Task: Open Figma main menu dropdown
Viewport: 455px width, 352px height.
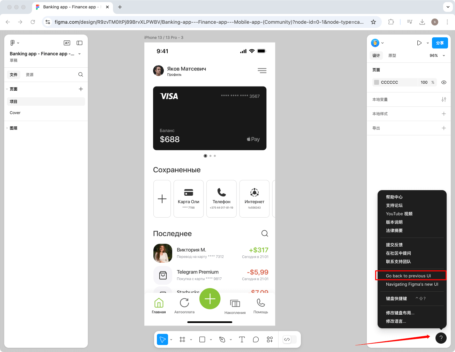Action: 14,43
